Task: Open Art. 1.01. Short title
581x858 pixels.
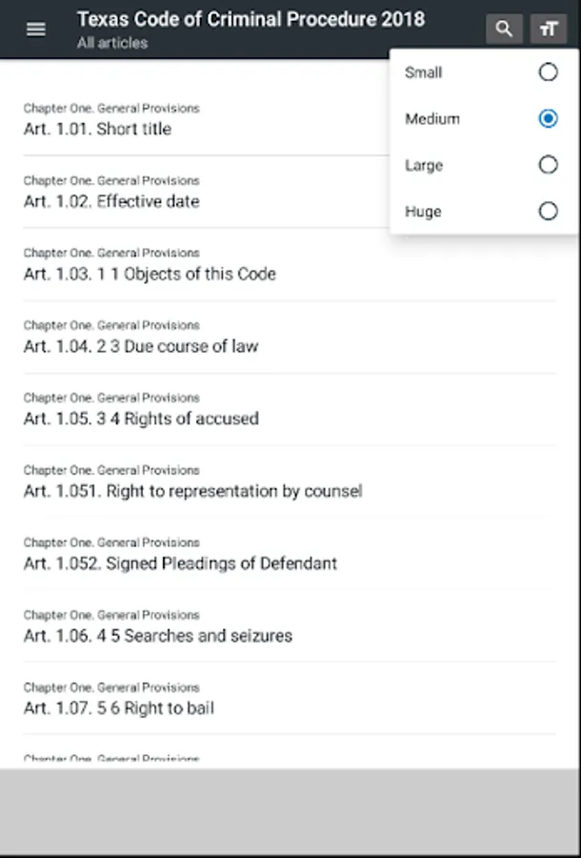Action: tap(98, 129)
